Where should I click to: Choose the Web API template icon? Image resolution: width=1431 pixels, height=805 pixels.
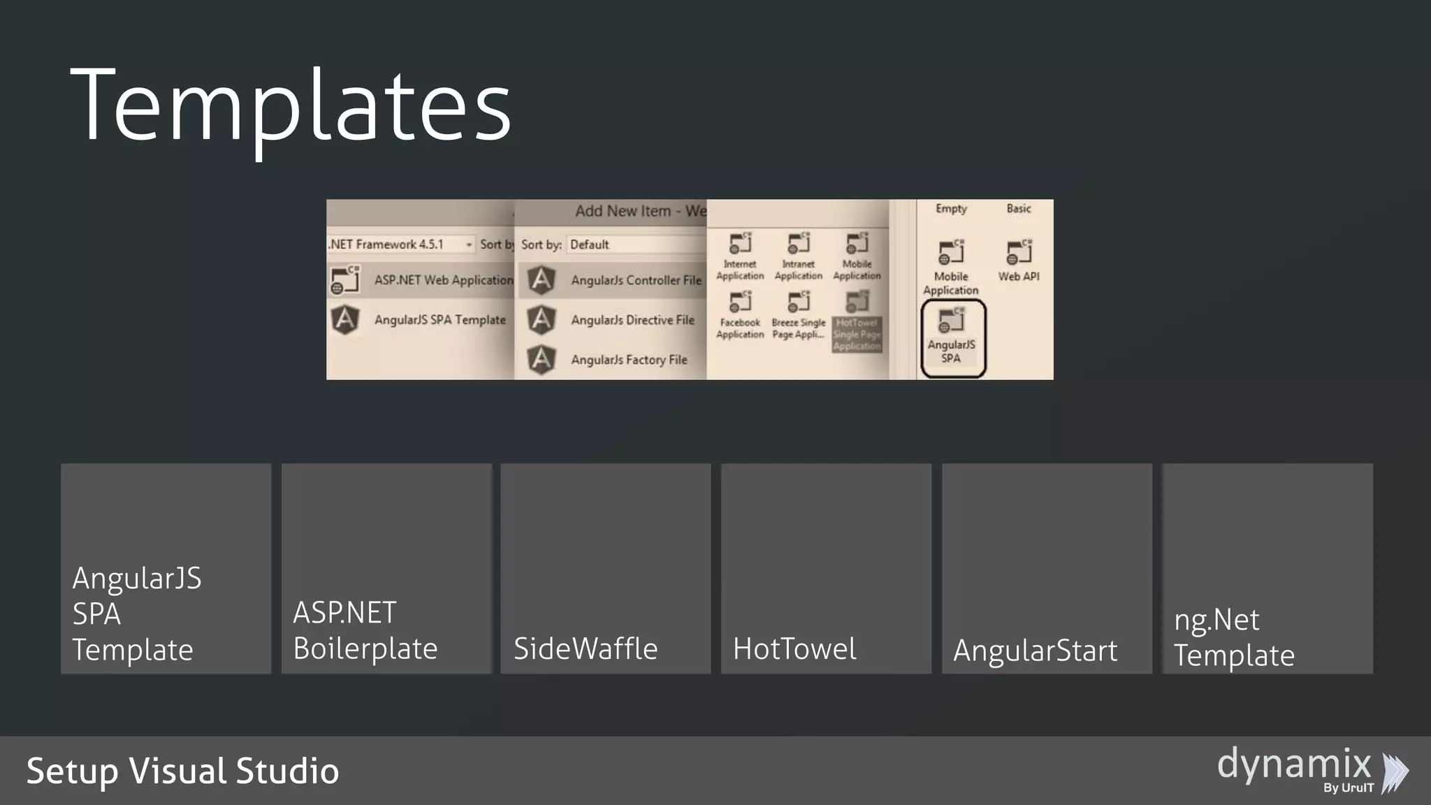point(1019,252)
